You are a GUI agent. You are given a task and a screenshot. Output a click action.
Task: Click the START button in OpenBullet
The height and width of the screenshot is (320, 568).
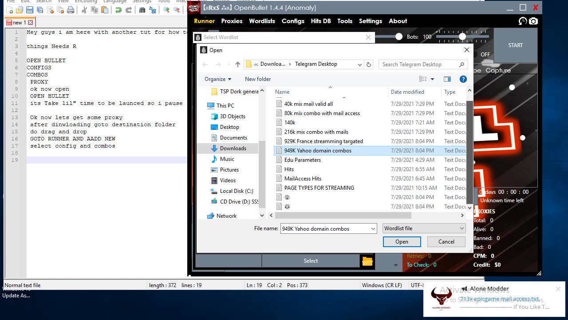pos(515,45)
